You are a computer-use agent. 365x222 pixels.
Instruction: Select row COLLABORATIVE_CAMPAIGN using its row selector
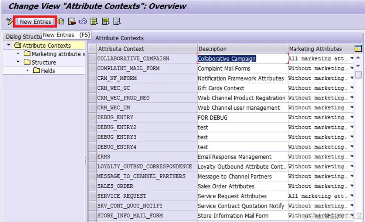93,58
